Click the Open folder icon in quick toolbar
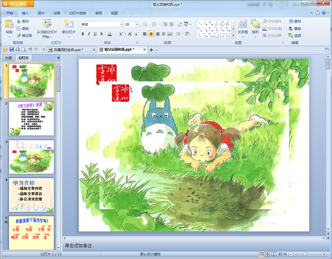 click(x=5, y=50)
